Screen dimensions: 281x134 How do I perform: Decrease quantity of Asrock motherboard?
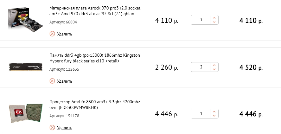pos(214,22)
